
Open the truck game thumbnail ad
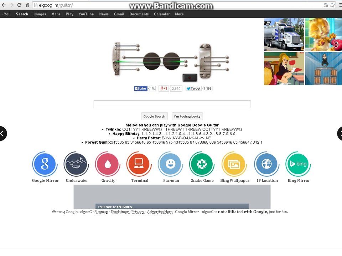[284, 34]
